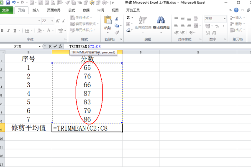251x167 pixels.
Task: Open the font name dropdown arrow
Action: pyautogui.click(x=39, y=21)
